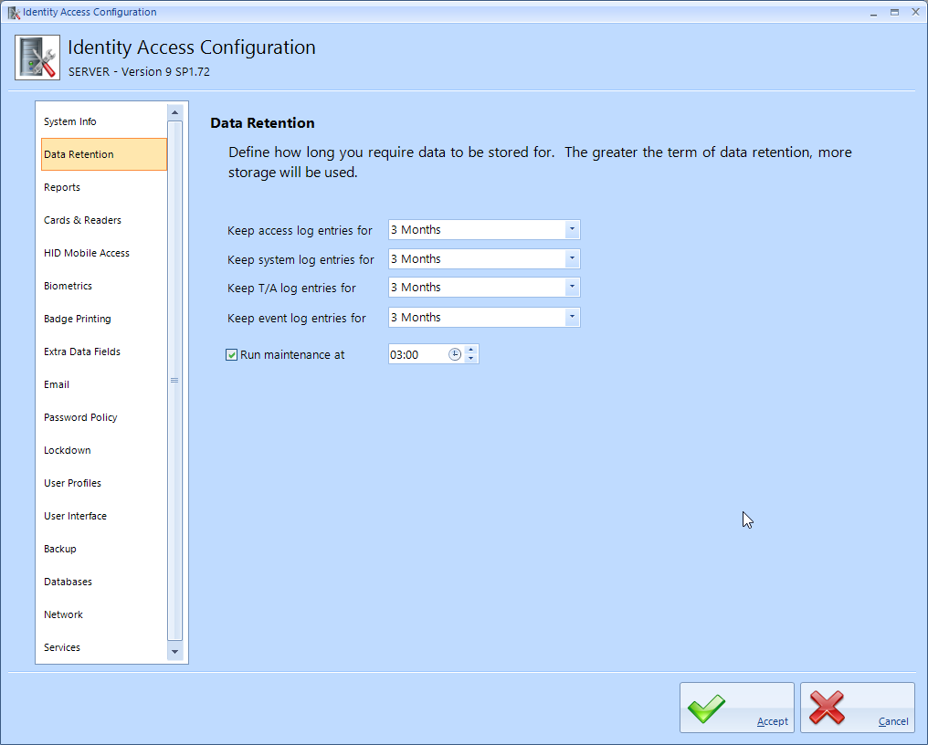Go to the Badge Printing section
The image size is (928, 745).
(x=103, y=319)
